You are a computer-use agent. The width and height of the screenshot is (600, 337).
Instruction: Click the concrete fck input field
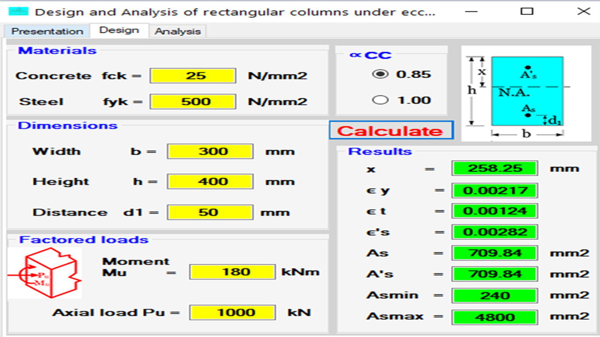193,75
